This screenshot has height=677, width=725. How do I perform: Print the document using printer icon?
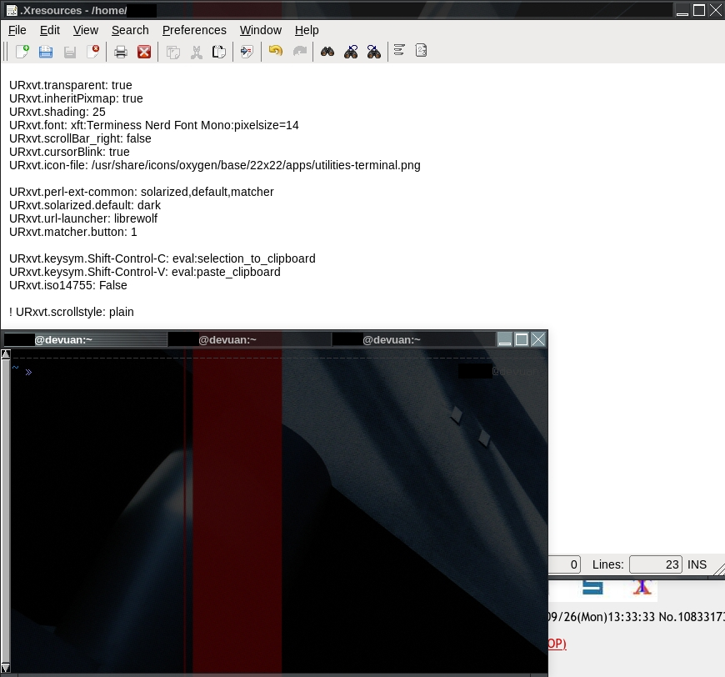[121, 52]
